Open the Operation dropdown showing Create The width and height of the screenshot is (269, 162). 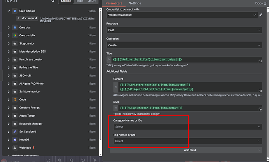184,45
